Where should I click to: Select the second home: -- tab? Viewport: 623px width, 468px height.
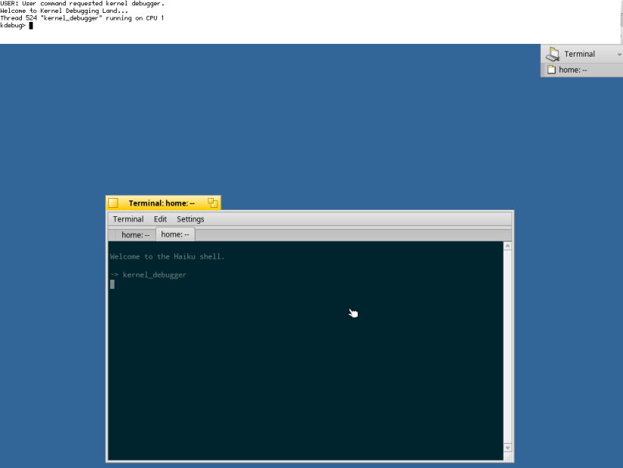pyautogui.click(x=175, y=234)
